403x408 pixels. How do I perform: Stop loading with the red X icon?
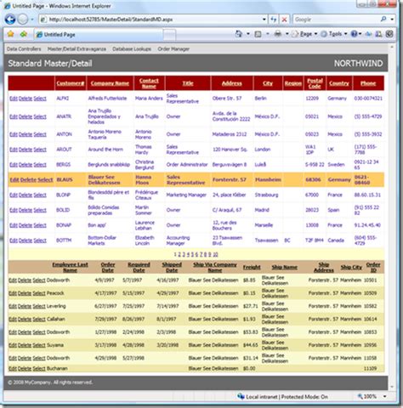284,20
